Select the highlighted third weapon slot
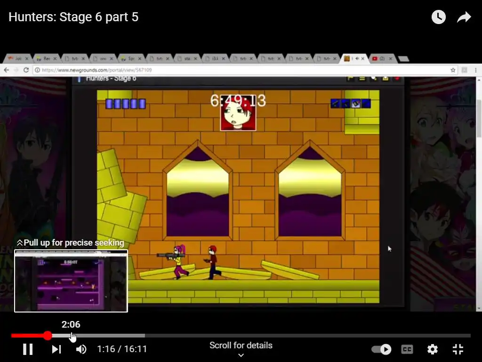This screenshot has width=482, height=362. (356, 103)
